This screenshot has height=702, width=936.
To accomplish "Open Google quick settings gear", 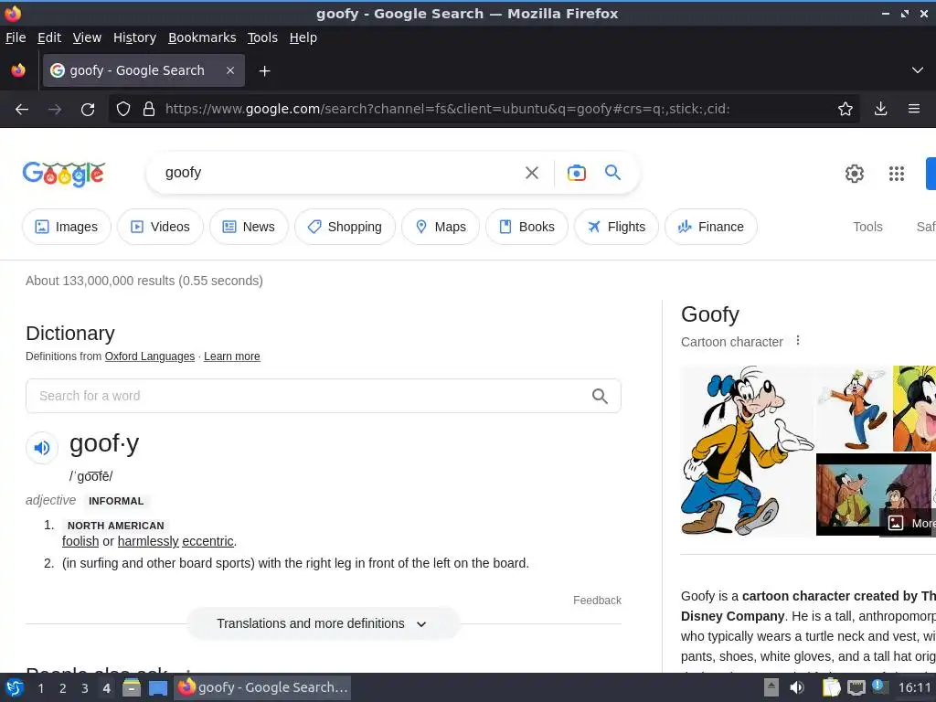I will point(855,174).
